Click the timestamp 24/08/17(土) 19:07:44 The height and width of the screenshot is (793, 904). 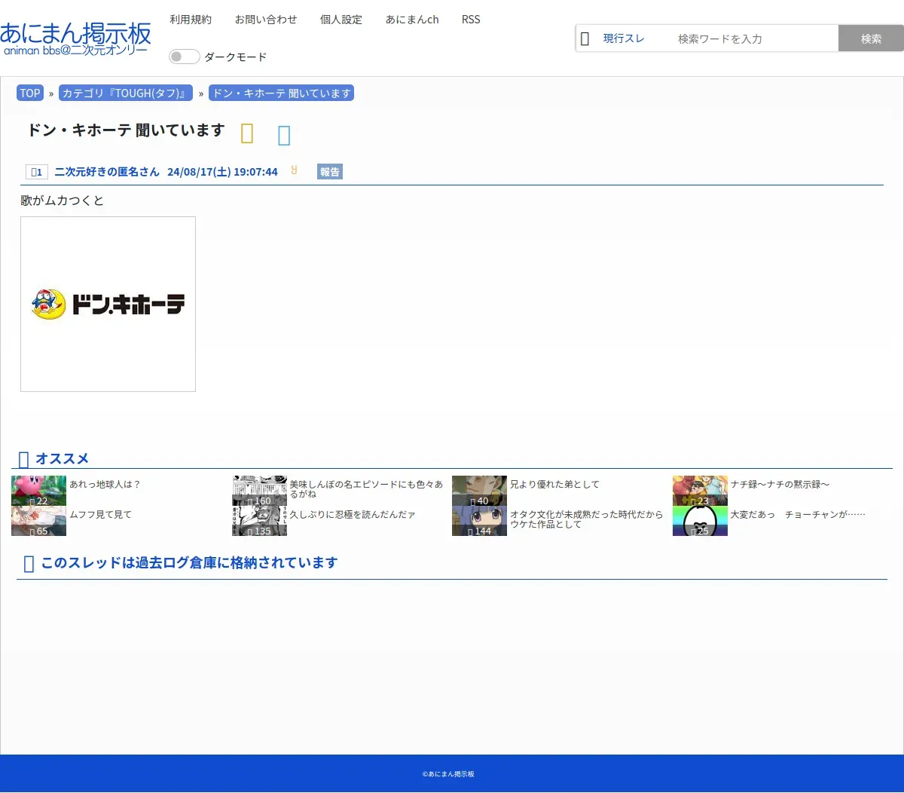point(222,172)
